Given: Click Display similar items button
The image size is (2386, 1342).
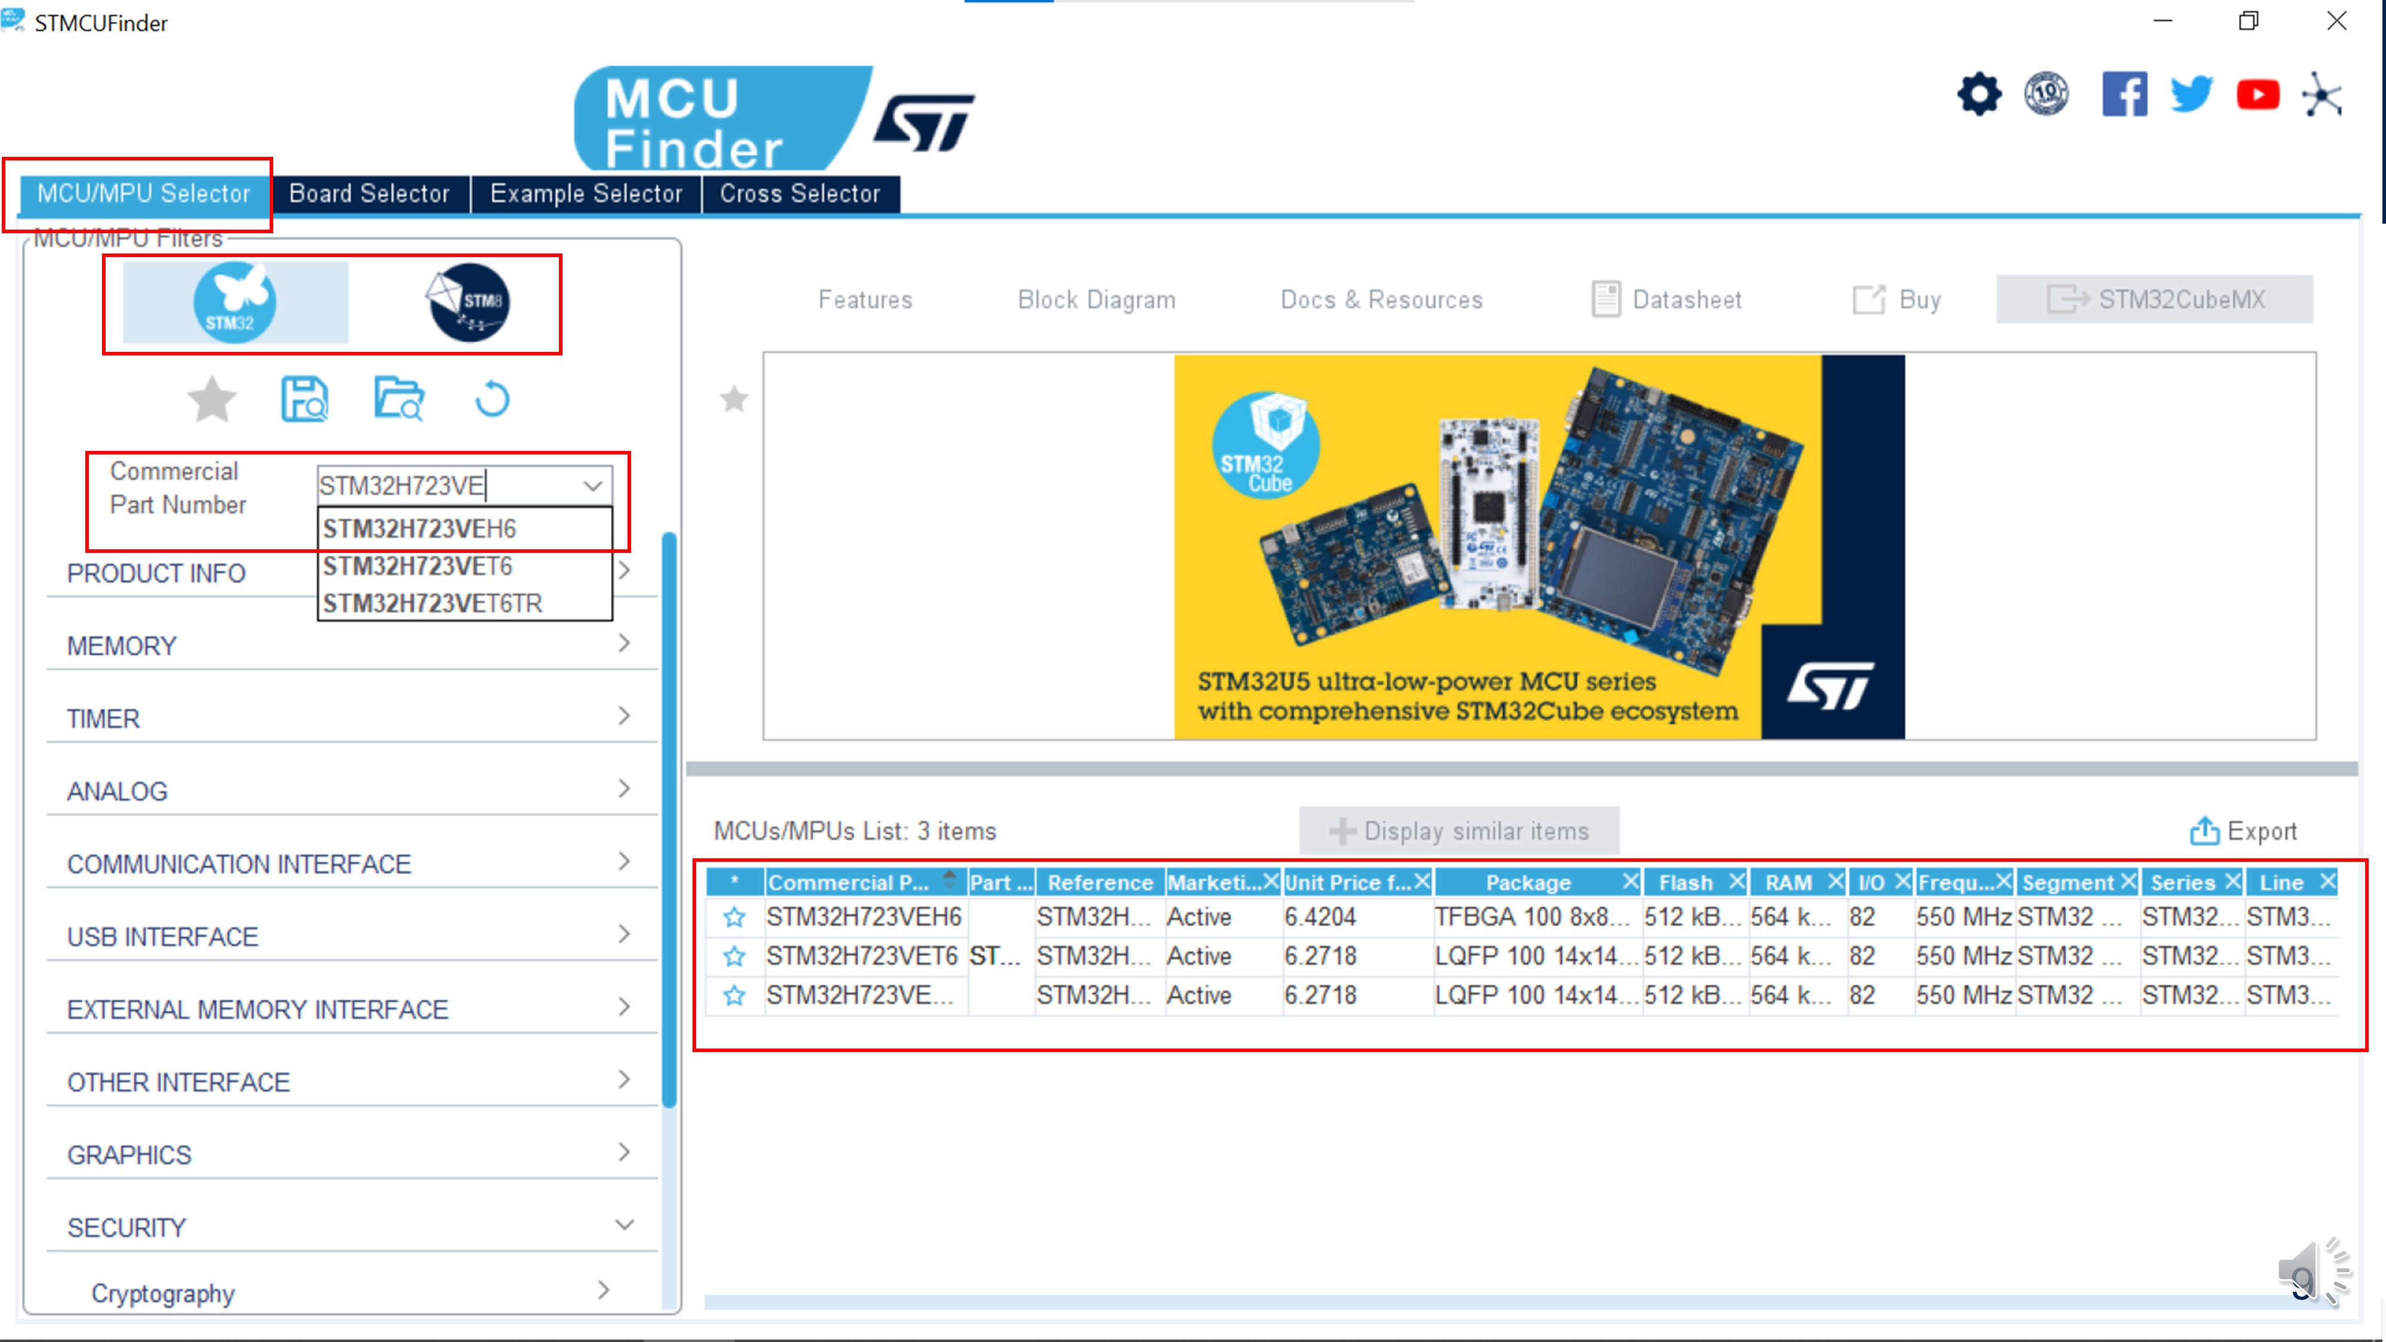Looking at the screenshot, I should click(1459, 831).
